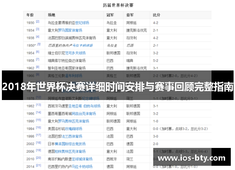The image size is (235, 170).
Task: Click the 比分 column header
Action: pyautogui.click(x=157, y=15)
